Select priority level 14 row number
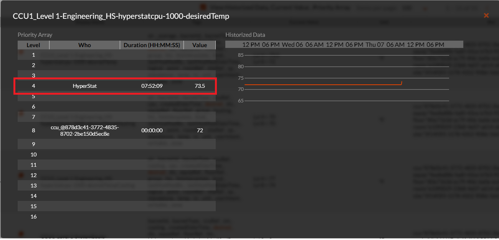The image size is (499, 240). coord(33,196)
